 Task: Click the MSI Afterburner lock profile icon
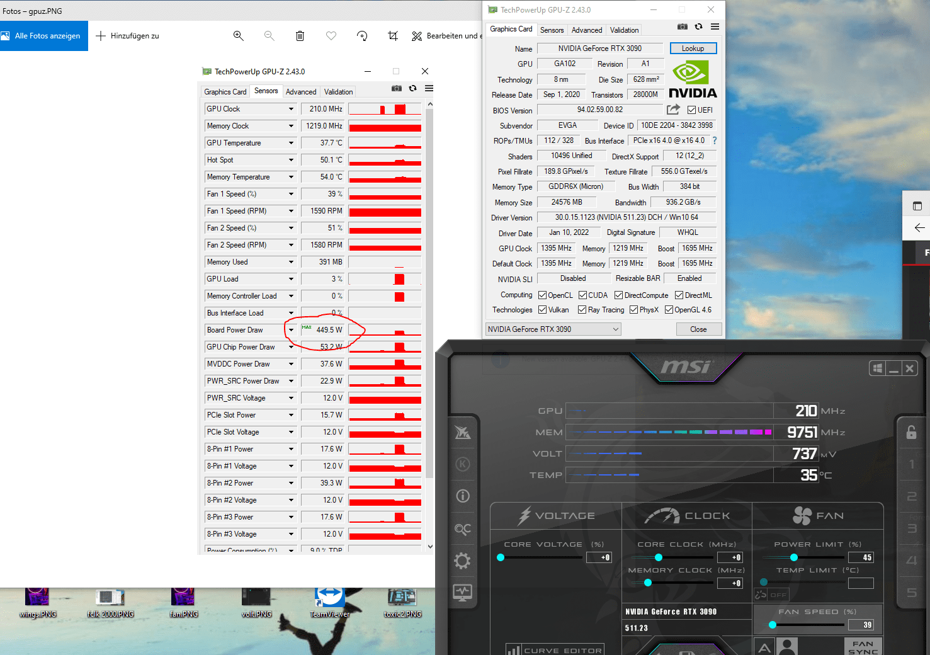click(911, 431)
